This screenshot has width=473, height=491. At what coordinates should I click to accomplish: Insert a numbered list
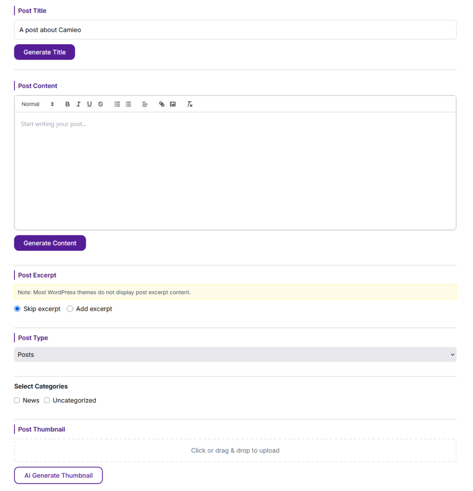click(117, 104)
